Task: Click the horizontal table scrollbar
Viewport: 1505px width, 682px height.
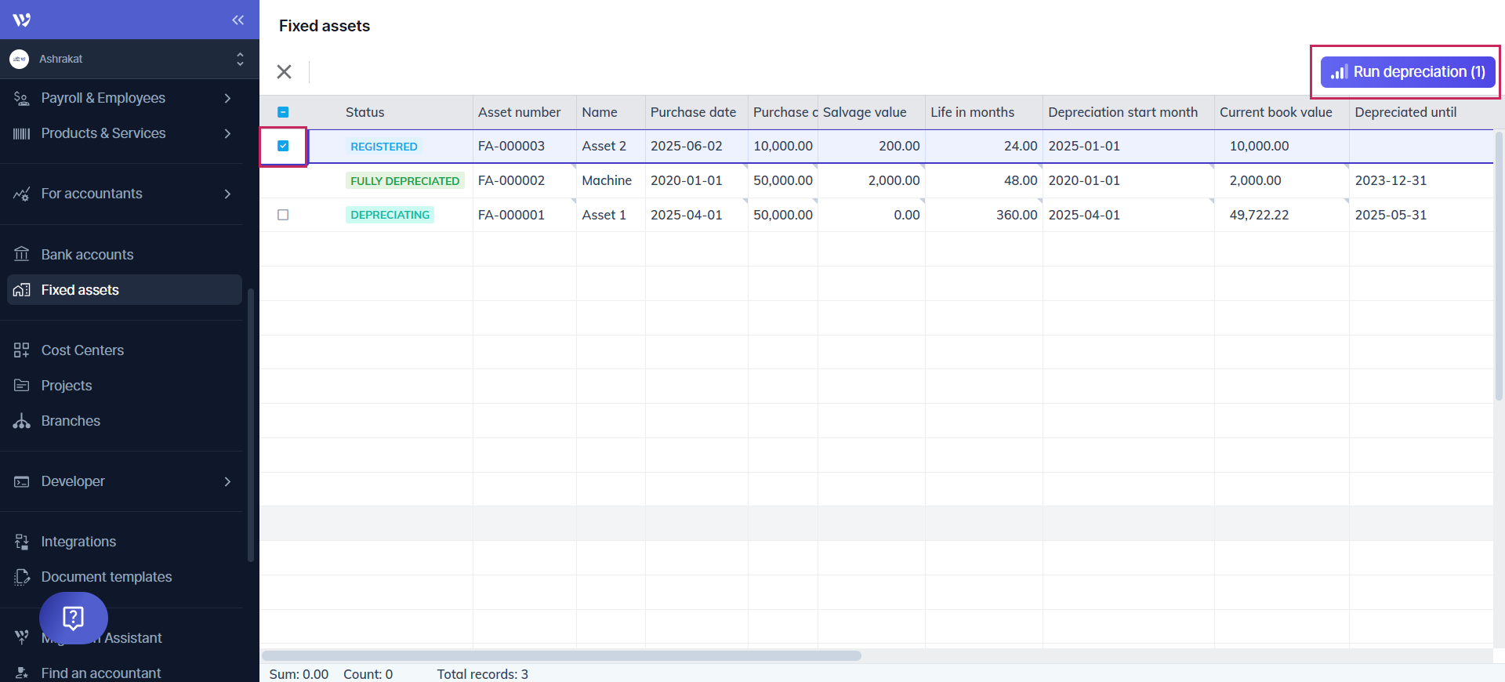Action: point(561,655)
